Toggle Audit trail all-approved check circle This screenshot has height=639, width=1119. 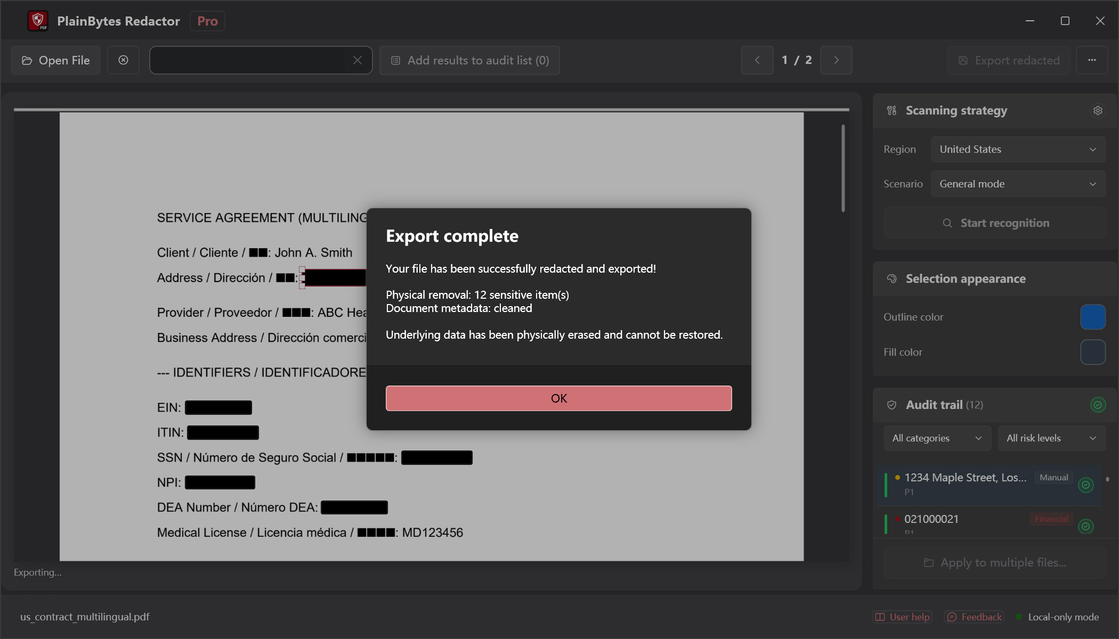click(1098, 405)
